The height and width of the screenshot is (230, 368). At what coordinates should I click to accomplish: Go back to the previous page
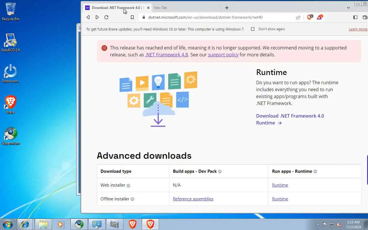pyautogui.click(x=88, y=17)
